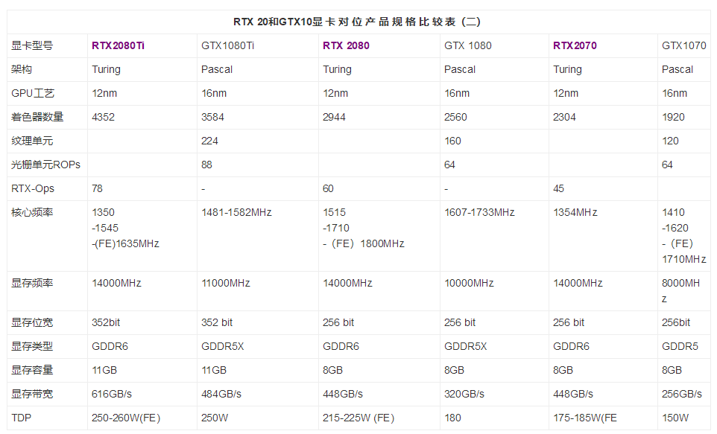
Task: Click the TDP value 175-185W(FE
Action: (585, 418)
